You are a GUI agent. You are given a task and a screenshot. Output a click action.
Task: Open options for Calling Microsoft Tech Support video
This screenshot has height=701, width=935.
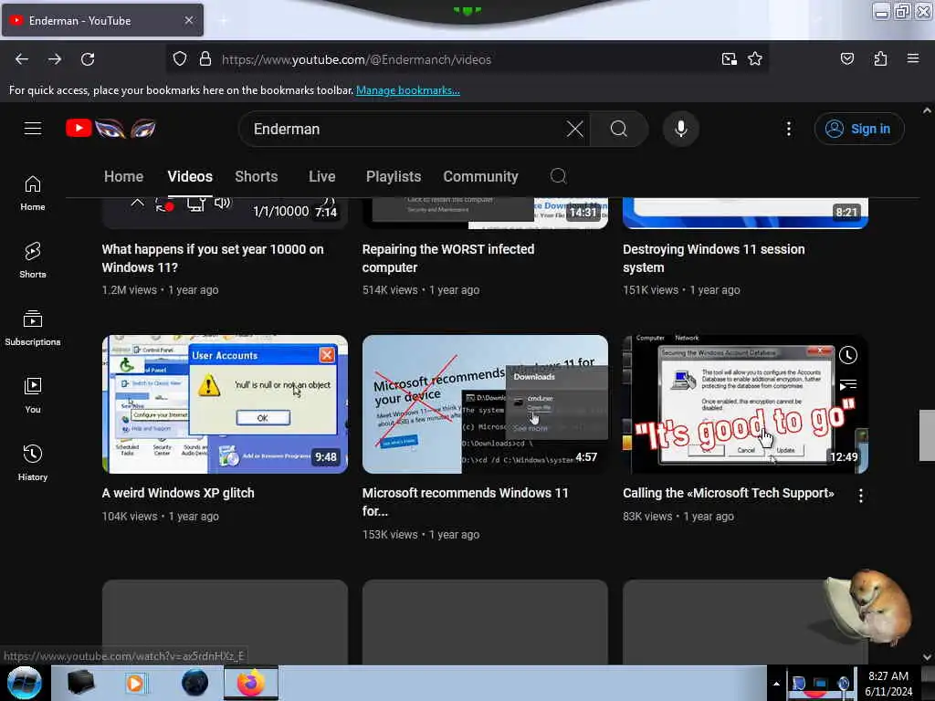[860, 496]
